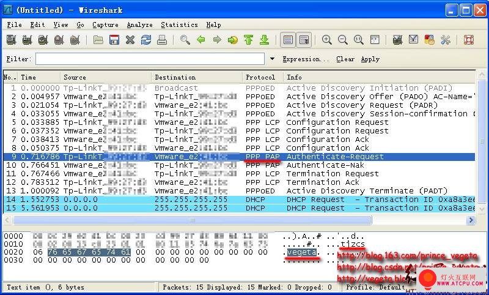Sort packets by Time column header
Screen dimensions: 489x295
pos(39,77)
